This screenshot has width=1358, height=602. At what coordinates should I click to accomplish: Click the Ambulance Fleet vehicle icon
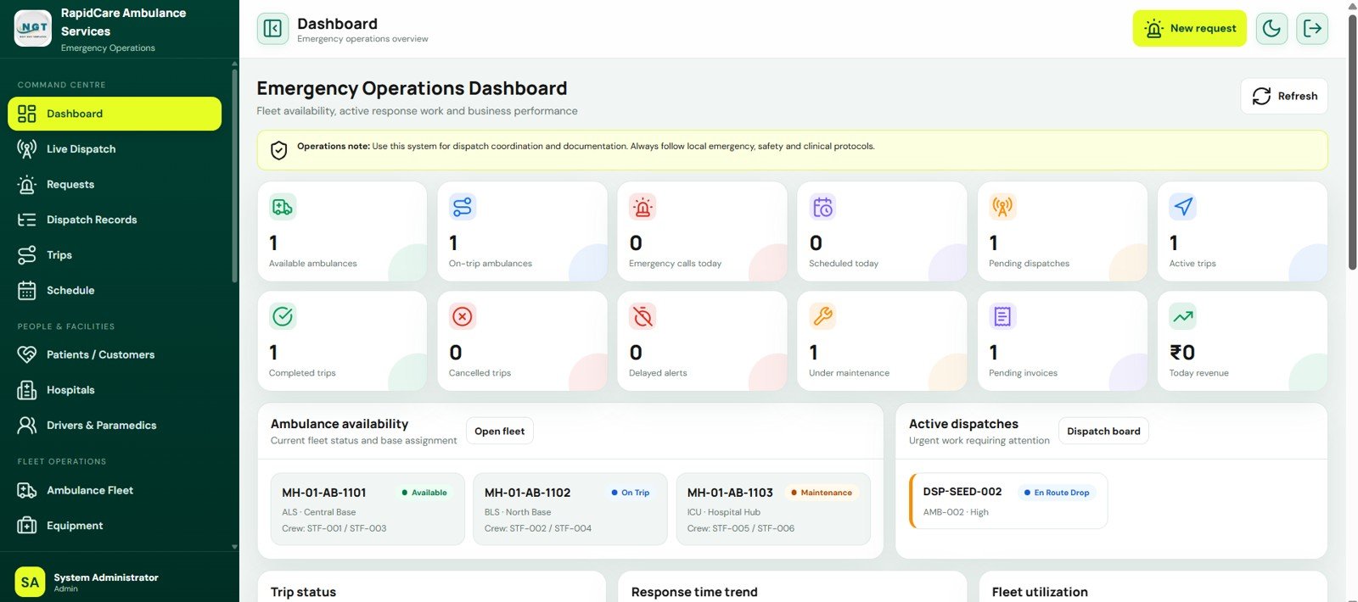(x=27, y=490)
